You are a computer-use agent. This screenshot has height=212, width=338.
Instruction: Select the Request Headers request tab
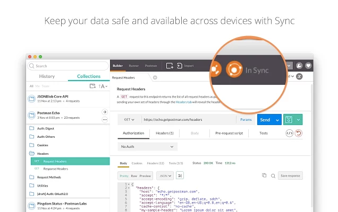tap(123, 77)
